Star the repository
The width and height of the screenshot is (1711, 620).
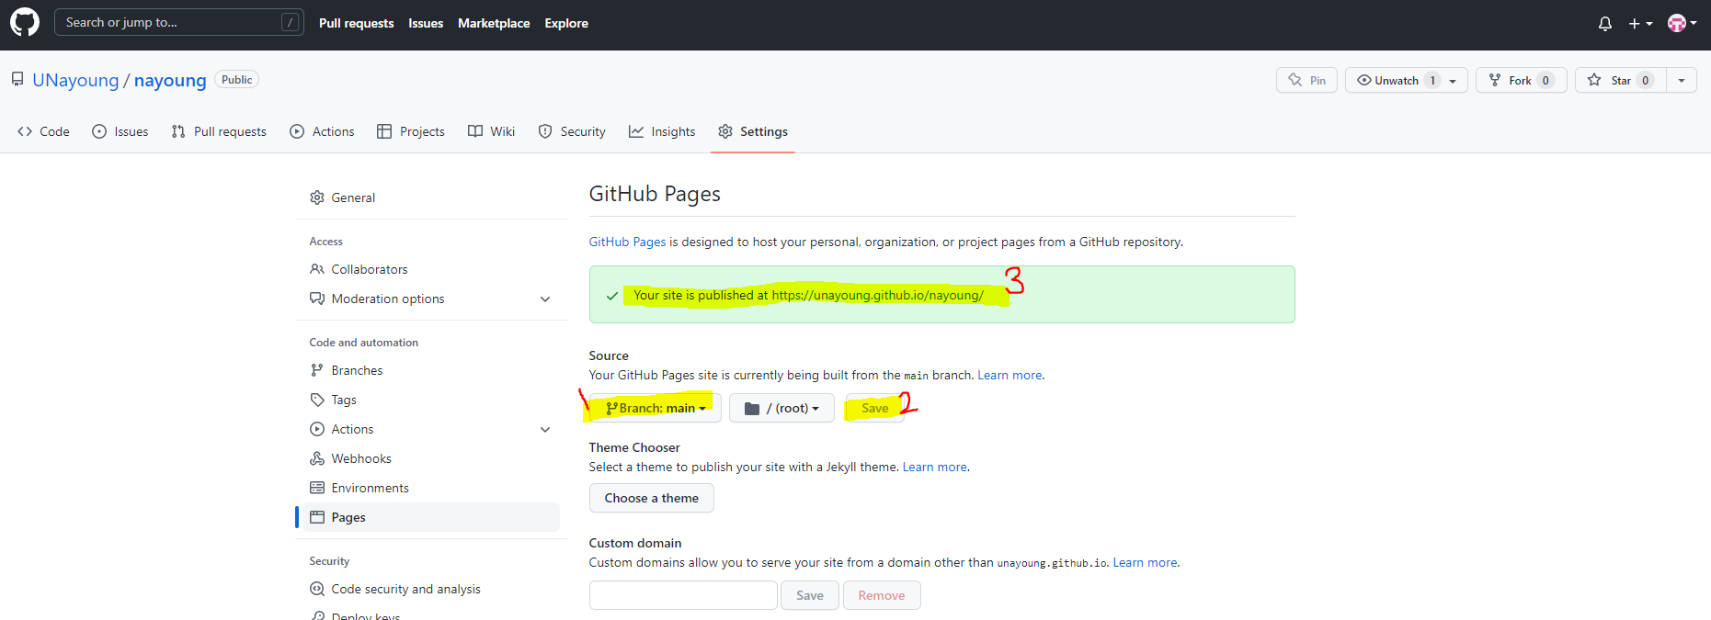(1621, 80)
